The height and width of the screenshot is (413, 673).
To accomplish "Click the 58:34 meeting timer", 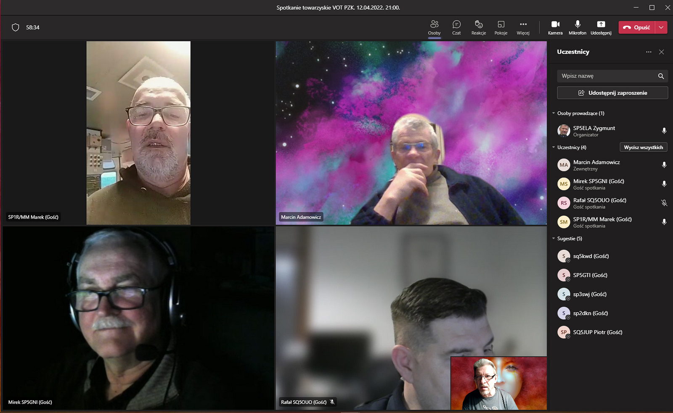I will (33, 27).
